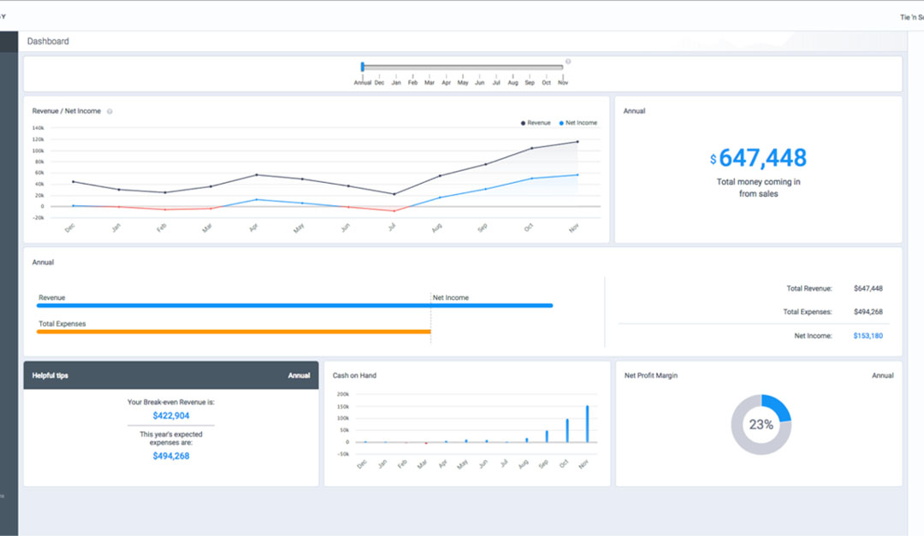Click the Annual label in the Helpful tips header
The image size is (924, 536).
point(299,376)
